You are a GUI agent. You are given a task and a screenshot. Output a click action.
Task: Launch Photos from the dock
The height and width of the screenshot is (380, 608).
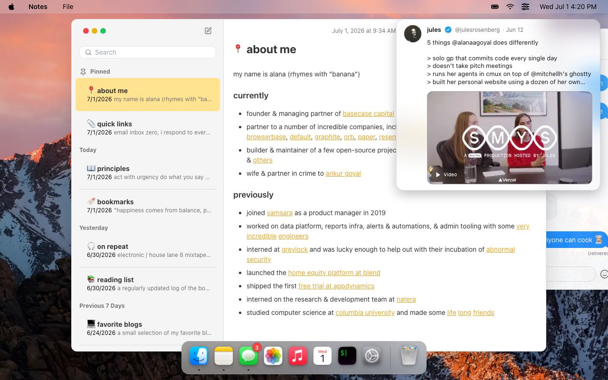point(273,356)
